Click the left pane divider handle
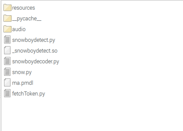 (x=0, y=94)
